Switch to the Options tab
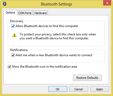The height and width of the screenshot is (96, 113). pos(10,12)
